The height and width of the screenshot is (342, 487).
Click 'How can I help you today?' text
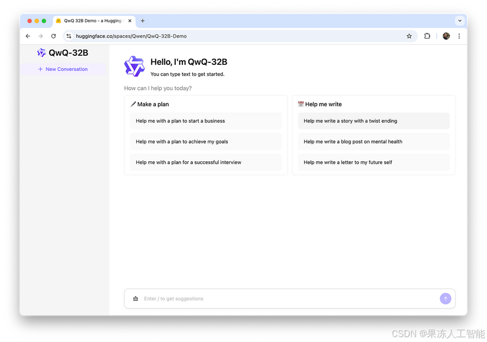pyautogui.click(x=158, y=88)
